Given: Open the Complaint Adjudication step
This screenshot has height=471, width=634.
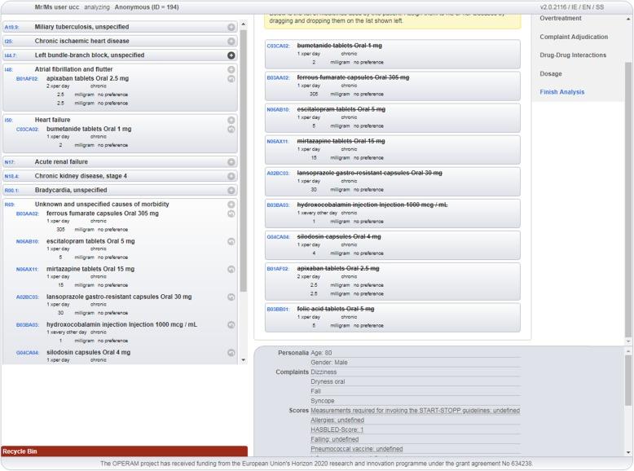Looking at the screenshot, I should [x=574, y=37].
